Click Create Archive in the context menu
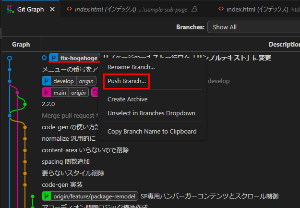300x208 pixels. pyautogui.click(x=127, y=99)
